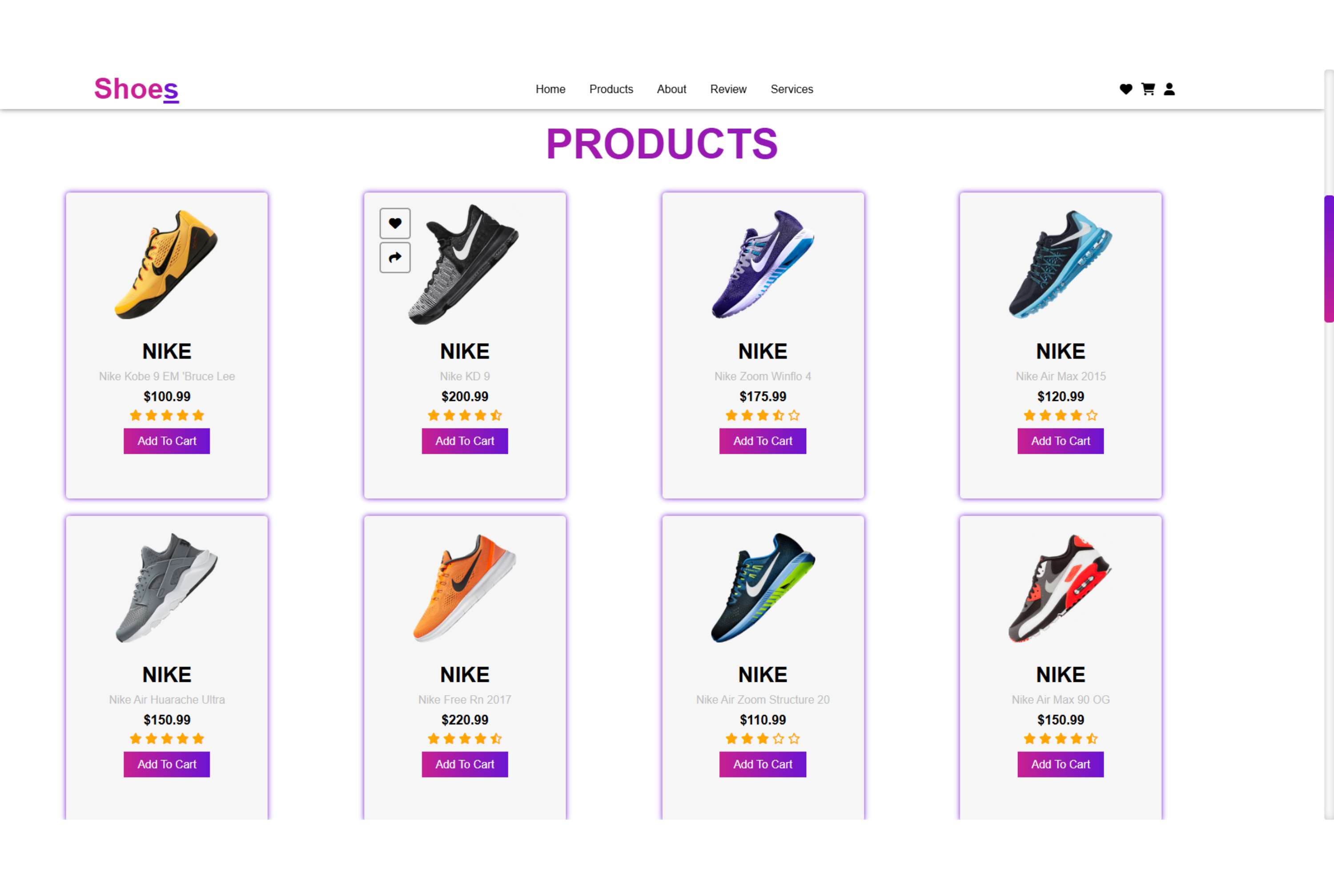Click star rating of Nike Kobe 9 EM
The image size is (1334, 889).
(167, 416)
